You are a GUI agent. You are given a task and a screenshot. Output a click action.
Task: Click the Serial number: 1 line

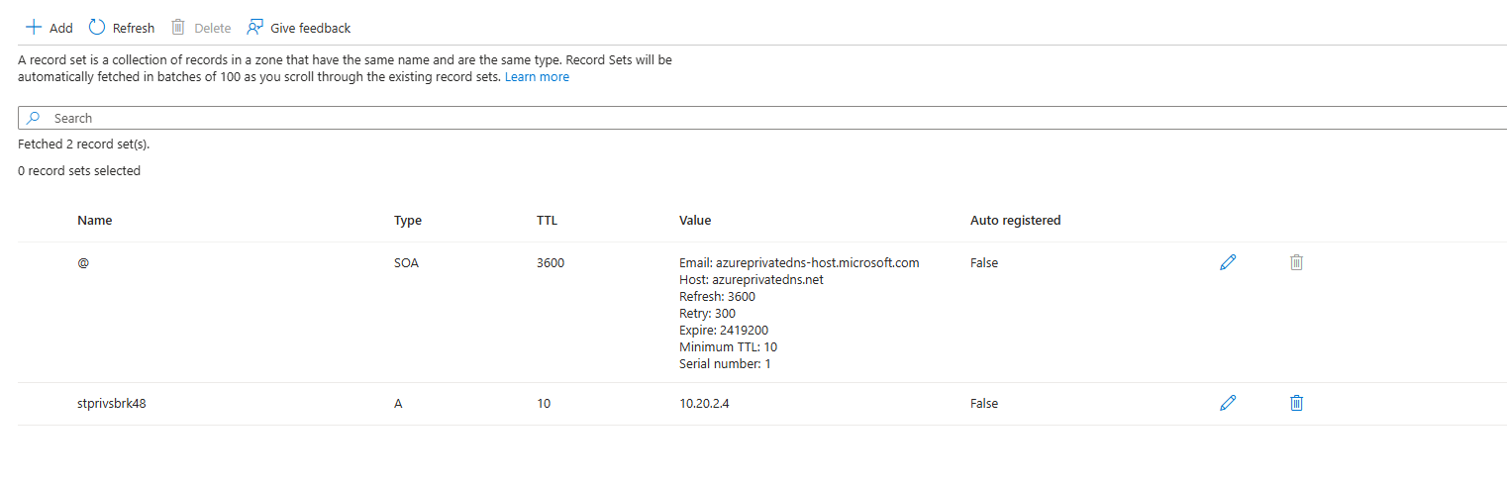725,364
